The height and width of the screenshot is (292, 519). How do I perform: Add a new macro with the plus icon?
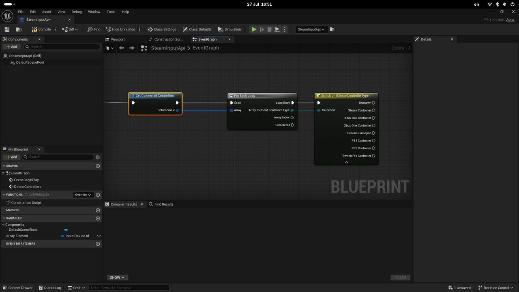click(98, 210)
